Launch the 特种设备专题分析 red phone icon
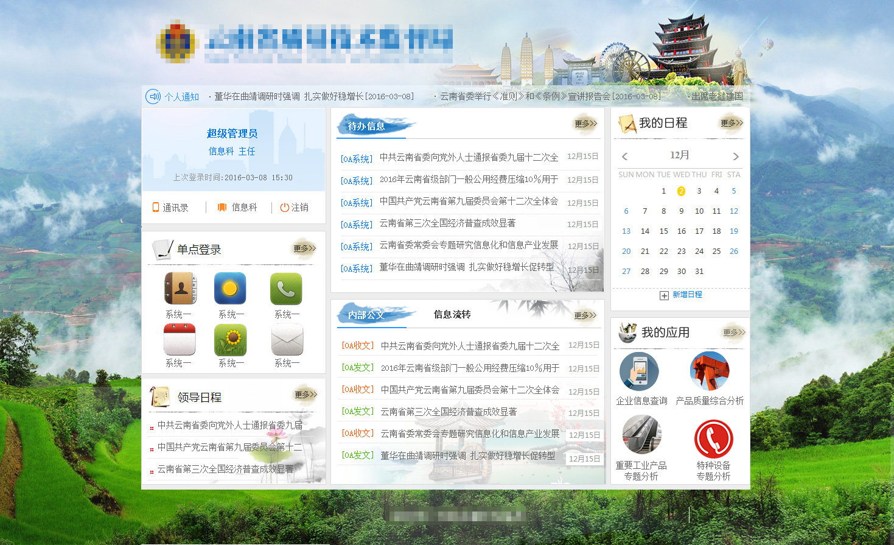 713,438
